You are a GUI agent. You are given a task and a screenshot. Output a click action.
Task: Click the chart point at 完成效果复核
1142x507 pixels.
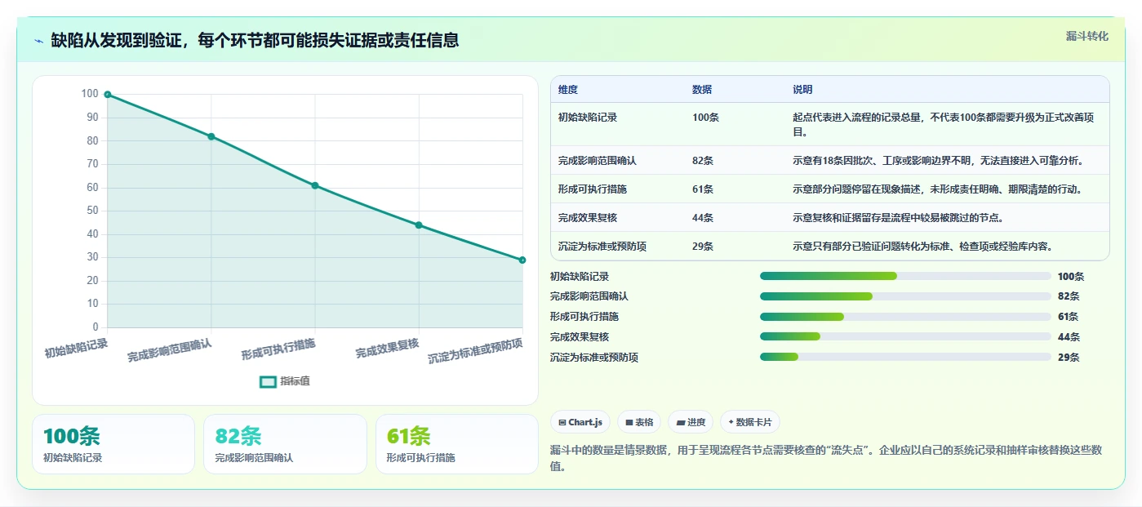click(419, 225)
